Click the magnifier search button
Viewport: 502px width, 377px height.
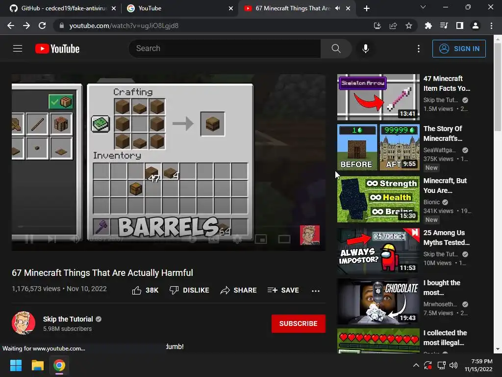pyautogui.click(x=336, y=49)
